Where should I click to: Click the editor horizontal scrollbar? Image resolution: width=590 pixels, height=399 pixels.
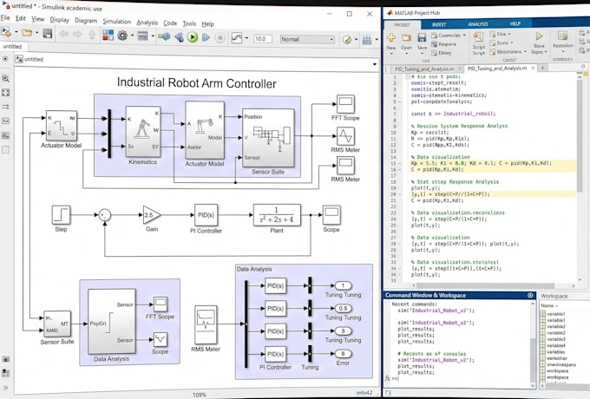tap(485, 286)
